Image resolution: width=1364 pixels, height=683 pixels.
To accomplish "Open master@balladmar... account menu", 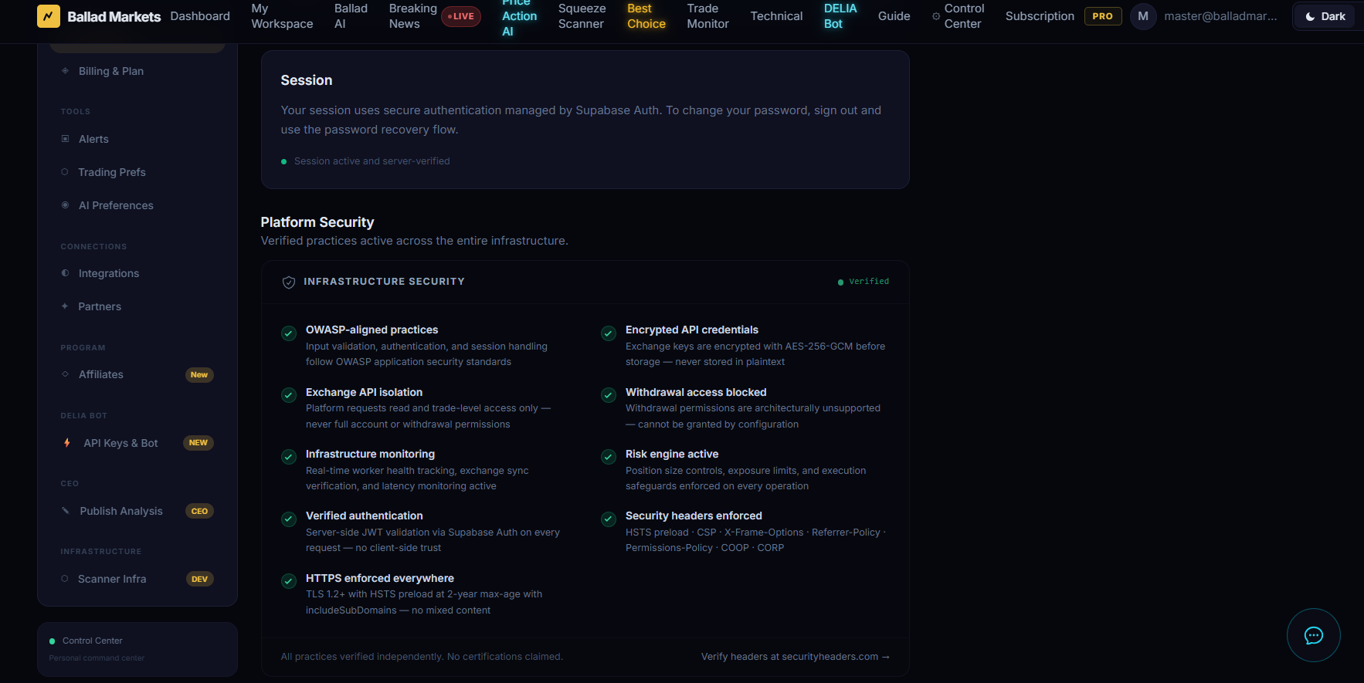I will tap(1220, 16).
